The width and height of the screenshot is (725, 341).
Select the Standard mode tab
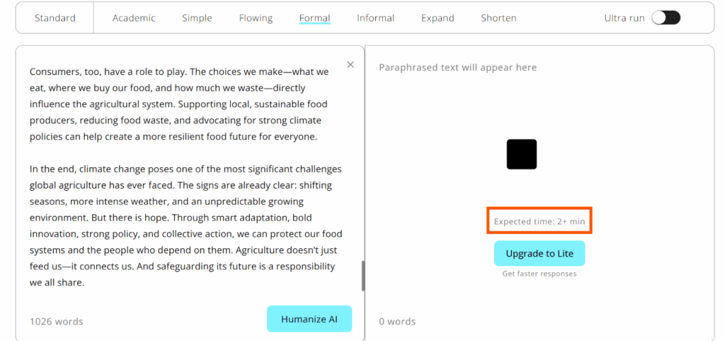coord(55,18)
